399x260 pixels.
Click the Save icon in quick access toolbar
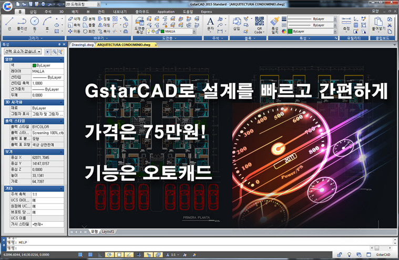point(30,4)
